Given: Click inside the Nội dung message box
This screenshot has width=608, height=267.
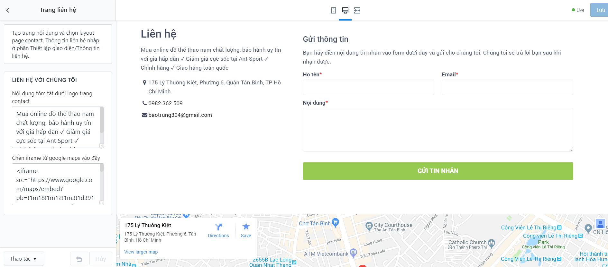Looking at the screenshot, I should (438, 130).
